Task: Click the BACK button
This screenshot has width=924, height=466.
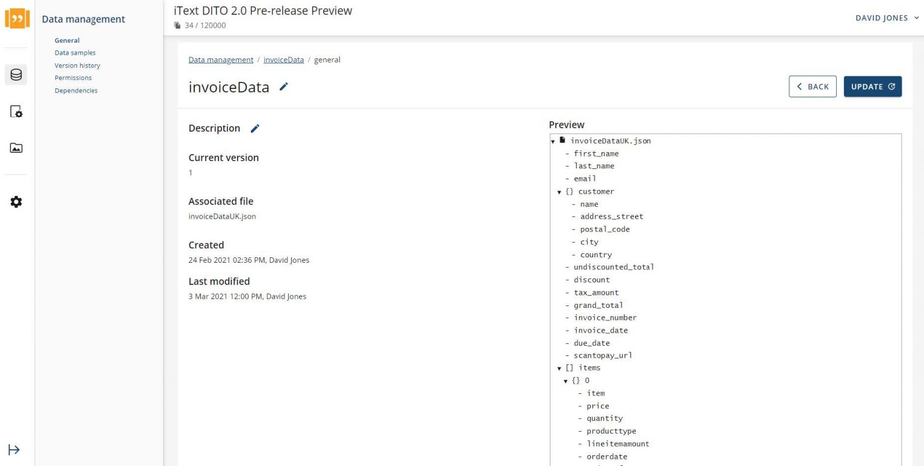Action: (813, 86)
